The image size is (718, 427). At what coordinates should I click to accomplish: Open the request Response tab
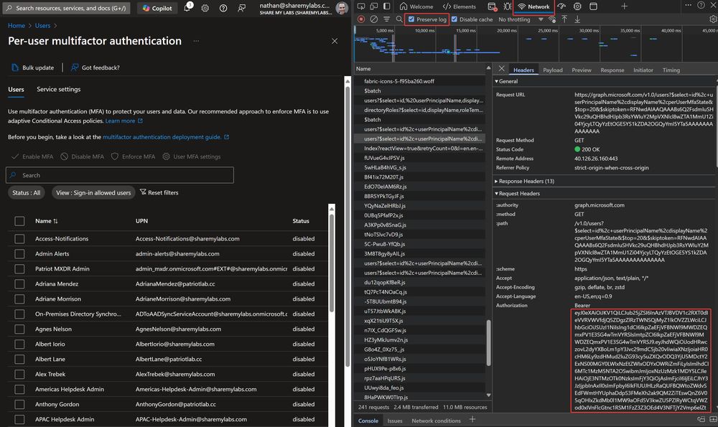tap(612, 70)
